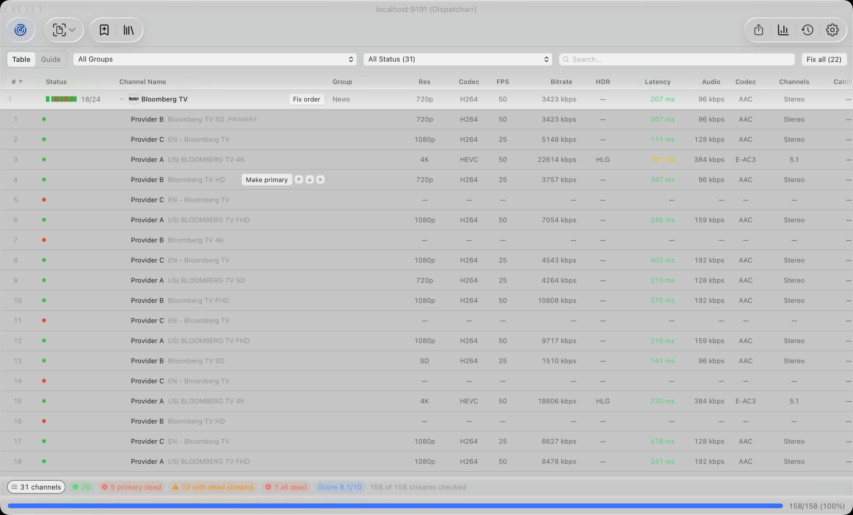Switch to the Guide view tab
Screen dimensions: 853x515
[x=51, y=59]
